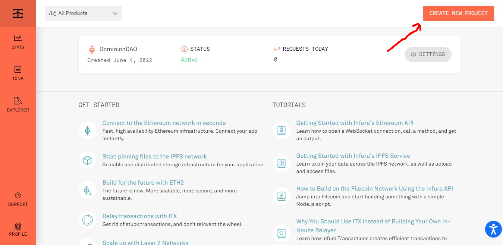
Task: Open DominionDAO project Settings
Action: coord(428,54)
